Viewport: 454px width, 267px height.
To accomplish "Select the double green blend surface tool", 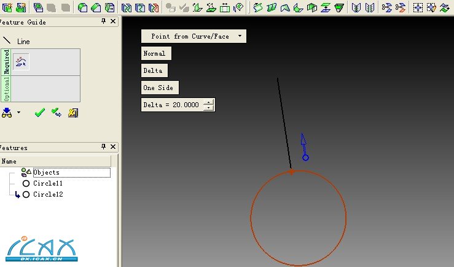I will [x=272, y=7].
